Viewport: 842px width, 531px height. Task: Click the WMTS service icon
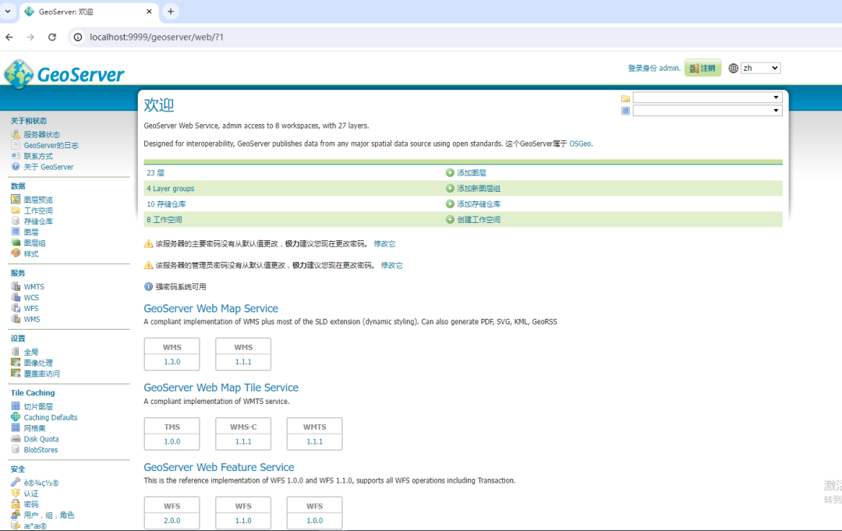(16, 286)
